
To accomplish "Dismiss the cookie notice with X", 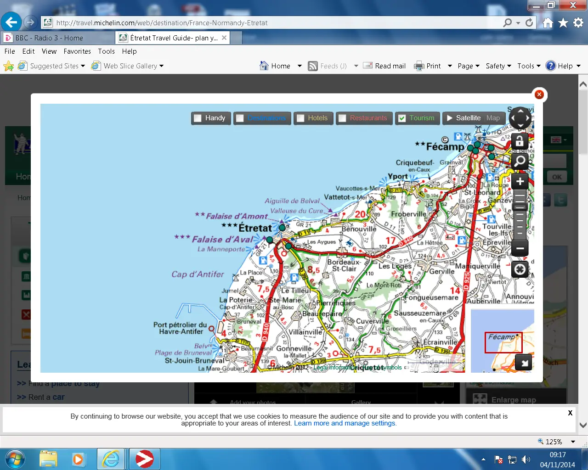I will pos(570,413).
